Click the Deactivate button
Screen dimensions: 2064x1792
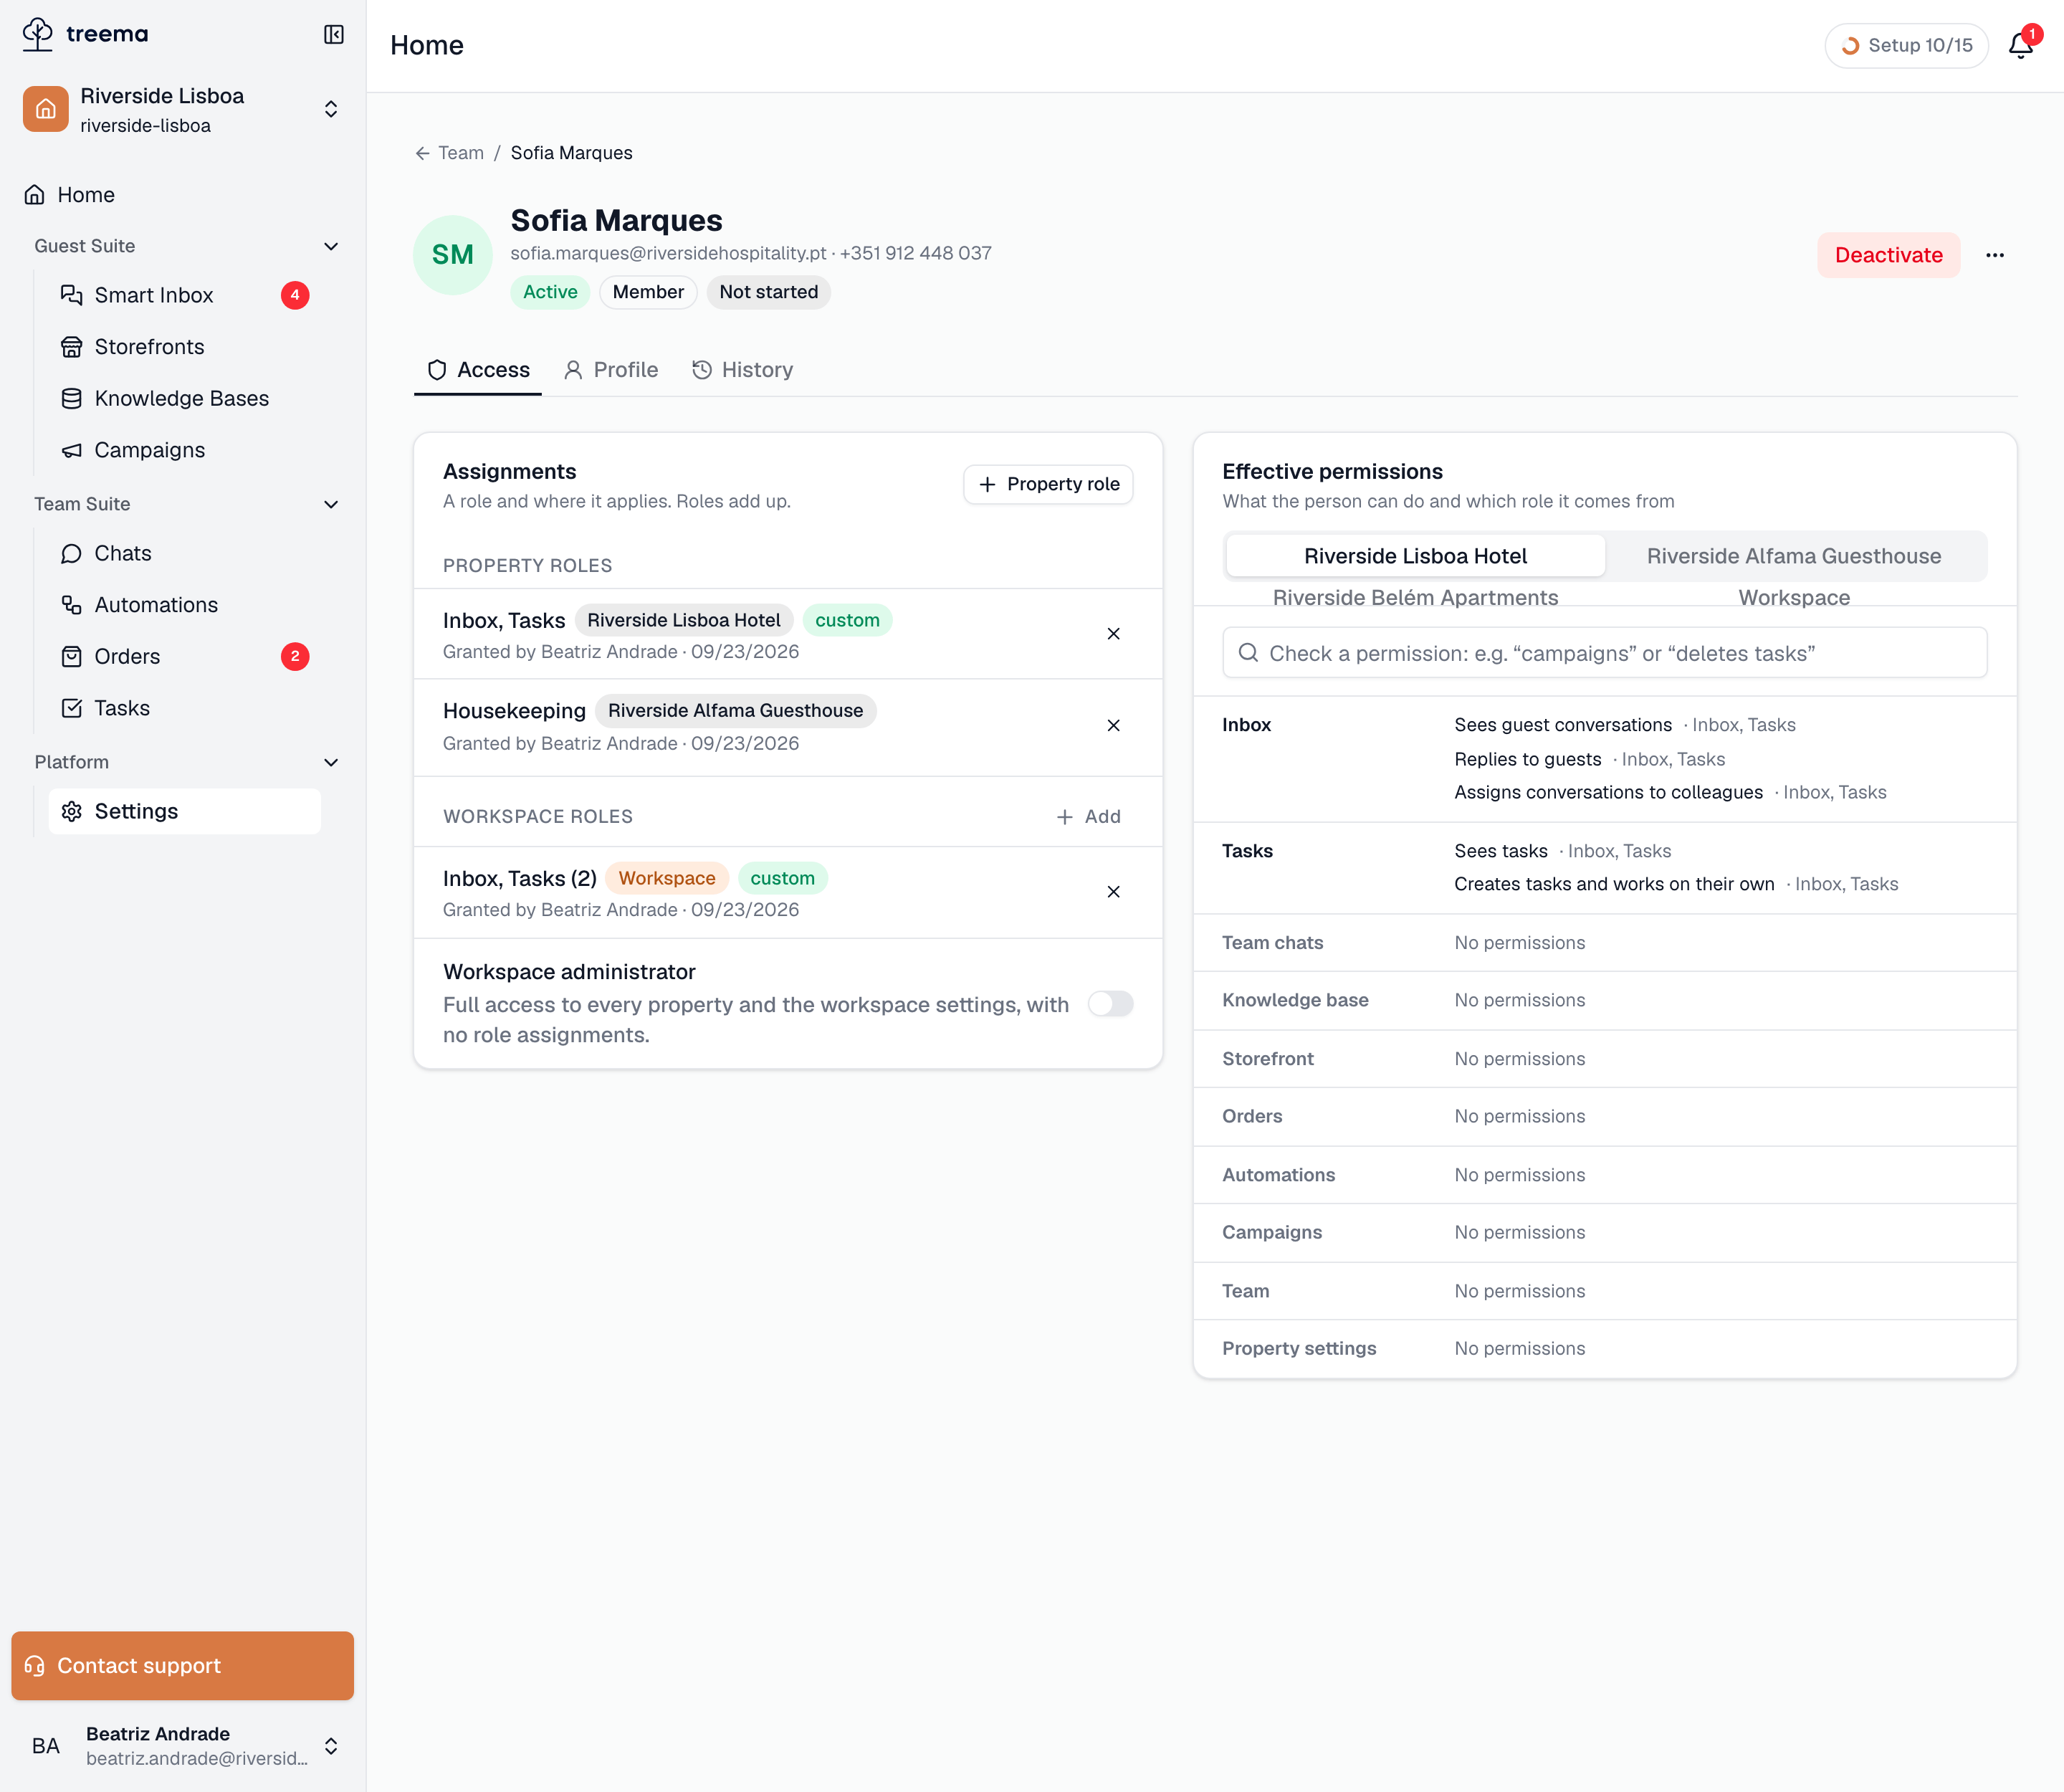tap(1888, 255)
